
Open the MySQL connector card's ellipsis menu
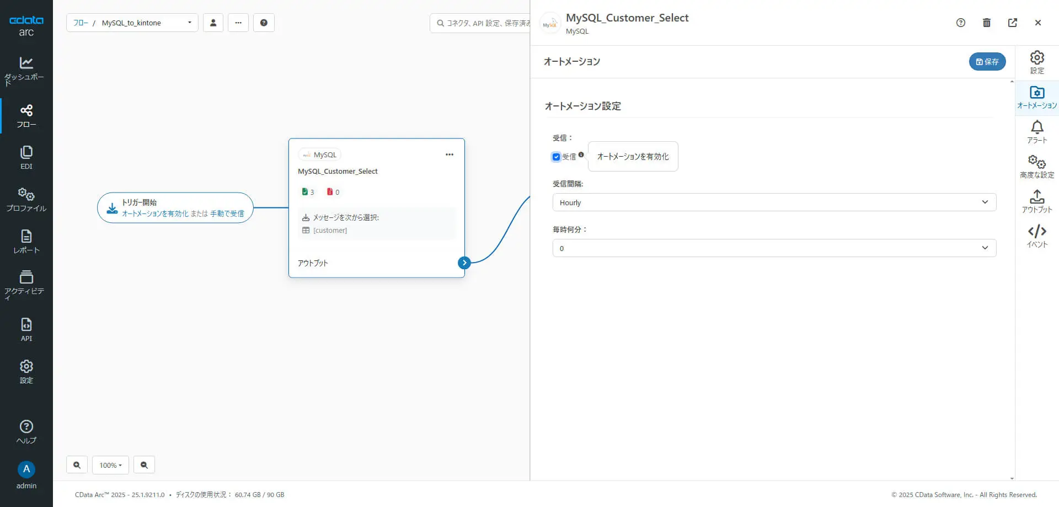(450, 154)
